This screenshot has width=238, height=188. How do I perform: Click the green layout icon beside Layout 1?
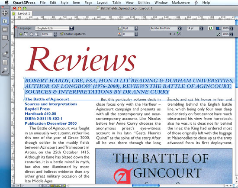pos(14,13)
